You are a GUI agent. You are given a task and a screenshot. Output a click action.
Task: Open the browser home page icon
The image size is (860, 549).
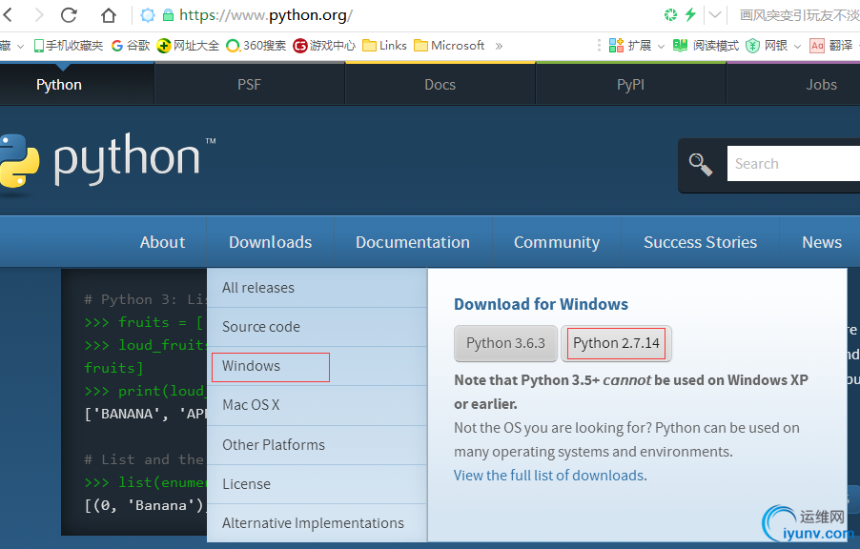point(109,15)
